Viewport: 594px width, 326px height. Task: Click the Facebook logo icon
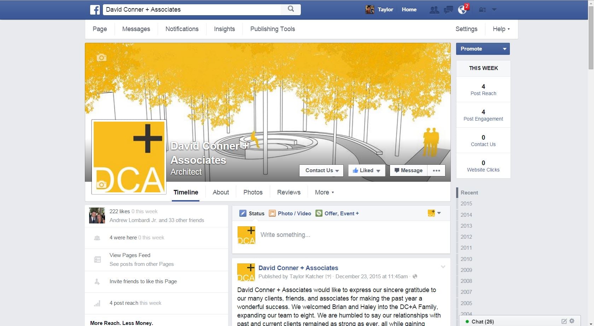tap(95, 10)
